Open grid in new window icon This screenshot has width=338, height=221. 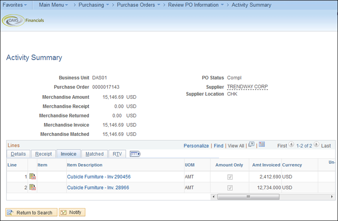252,144
